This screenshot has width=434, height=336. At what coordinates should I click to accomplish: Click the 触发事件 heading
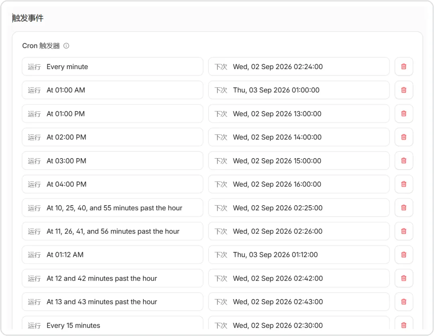click(28, 18)
